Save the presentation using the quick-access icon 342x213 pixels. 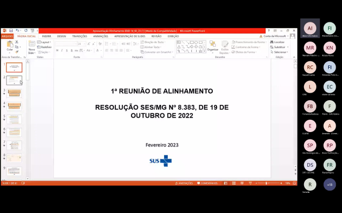(11, 30)
